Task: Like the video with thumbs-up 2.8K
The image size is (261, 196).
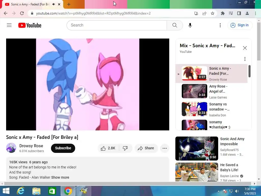Action: coord(108,148)
